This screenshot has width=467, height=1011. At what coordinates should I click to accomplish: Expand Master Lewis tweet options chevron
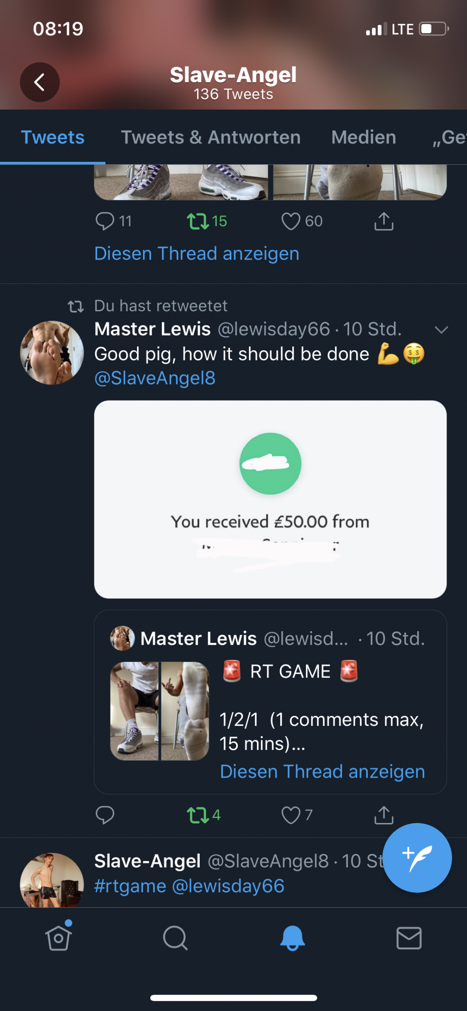[441, 330]
